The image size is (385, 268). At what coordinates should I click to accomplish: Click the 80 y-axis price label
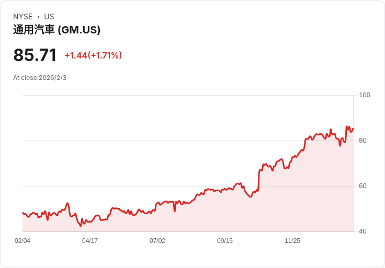pos(363,141)
